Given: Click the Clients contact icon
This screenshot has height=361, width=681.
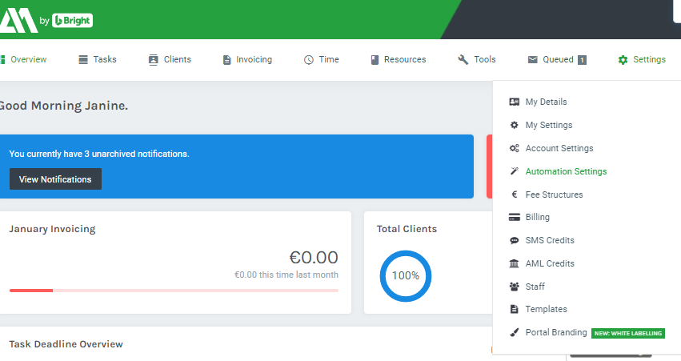Looking at the screenshot, I should 154,59.
